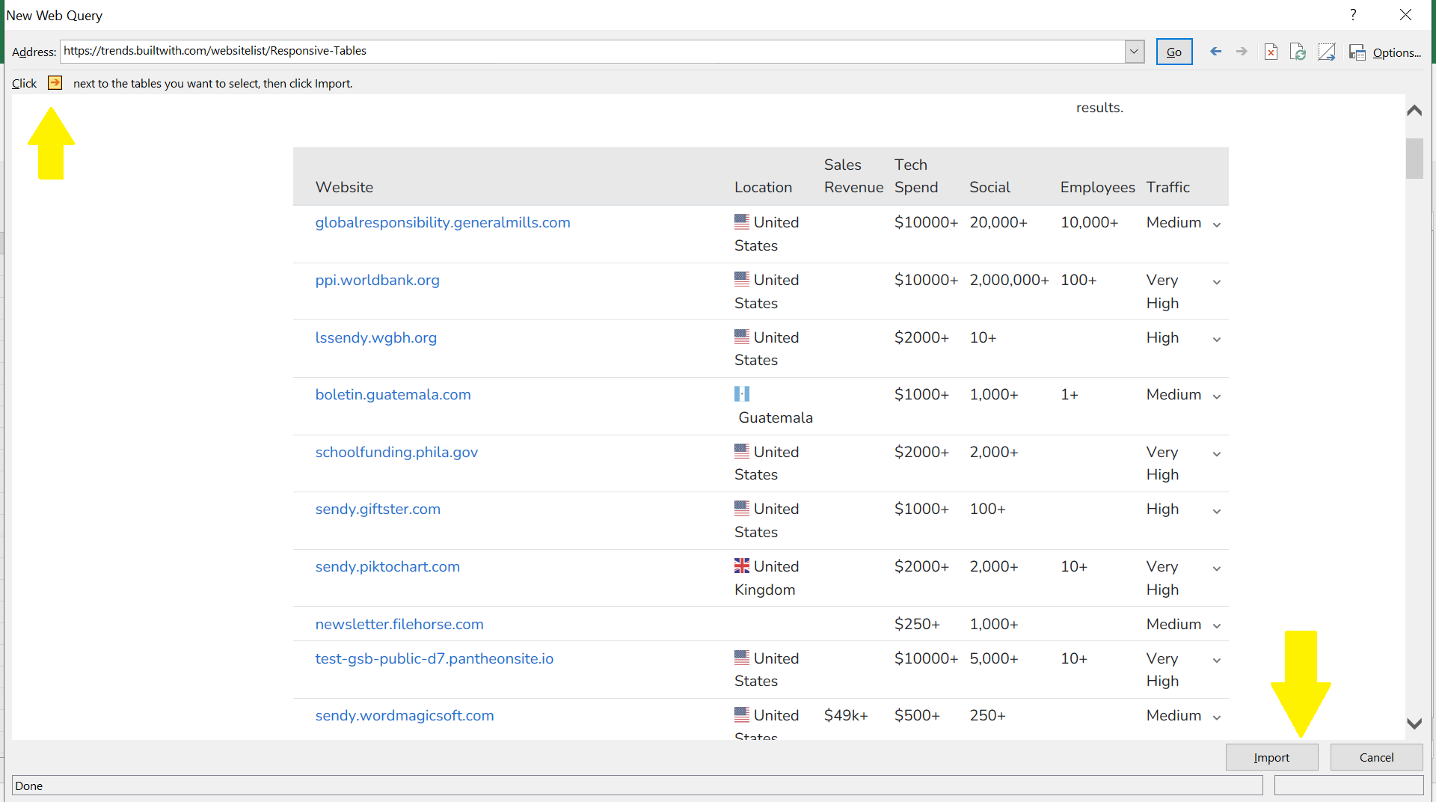The height and width of the screenshot is (802, 1436).
Task: Open schoolfunding.phila.gov link
Action: 396,452
